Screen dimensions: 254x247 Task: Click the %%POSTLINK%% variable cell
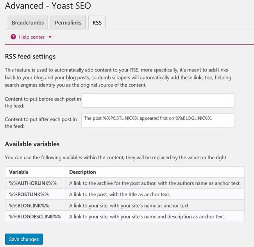(x=35, y=194)
